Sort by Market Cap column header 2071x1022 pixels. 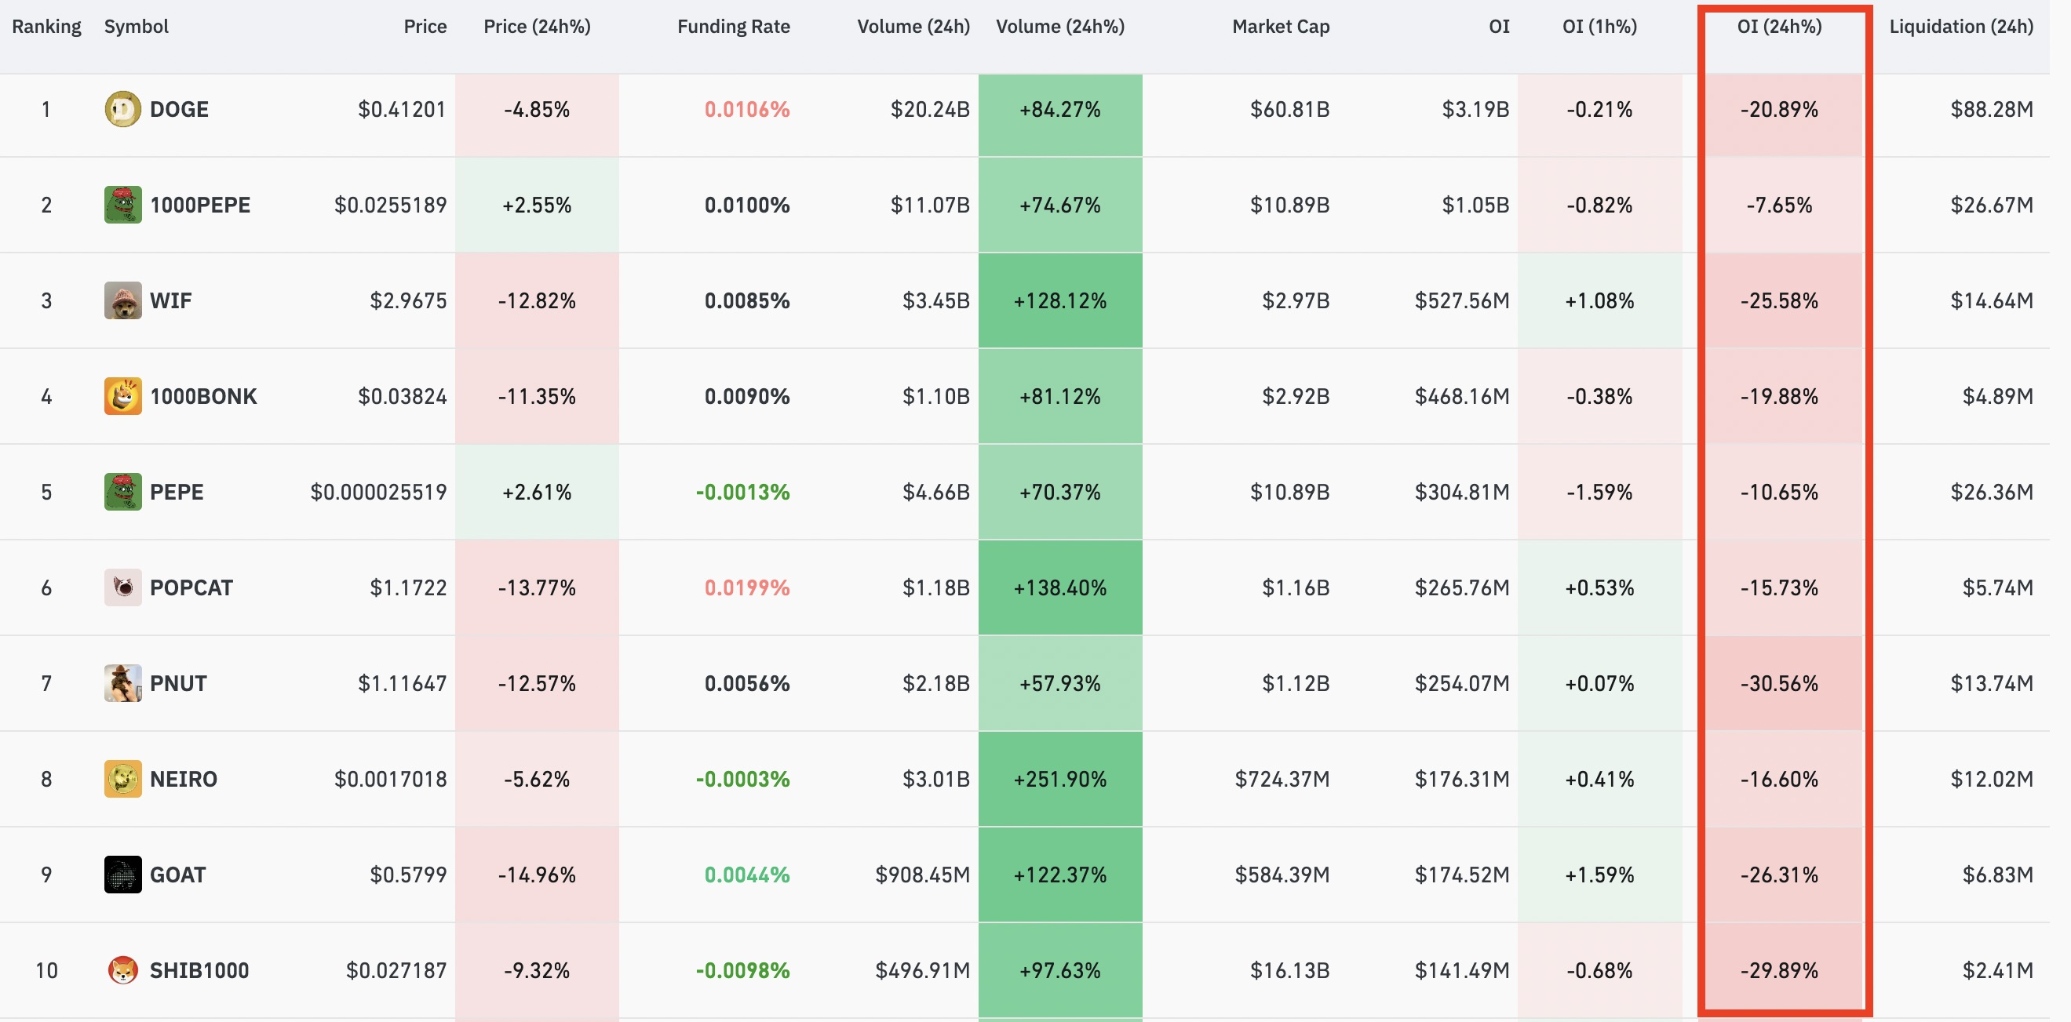tap(1280, 27)
